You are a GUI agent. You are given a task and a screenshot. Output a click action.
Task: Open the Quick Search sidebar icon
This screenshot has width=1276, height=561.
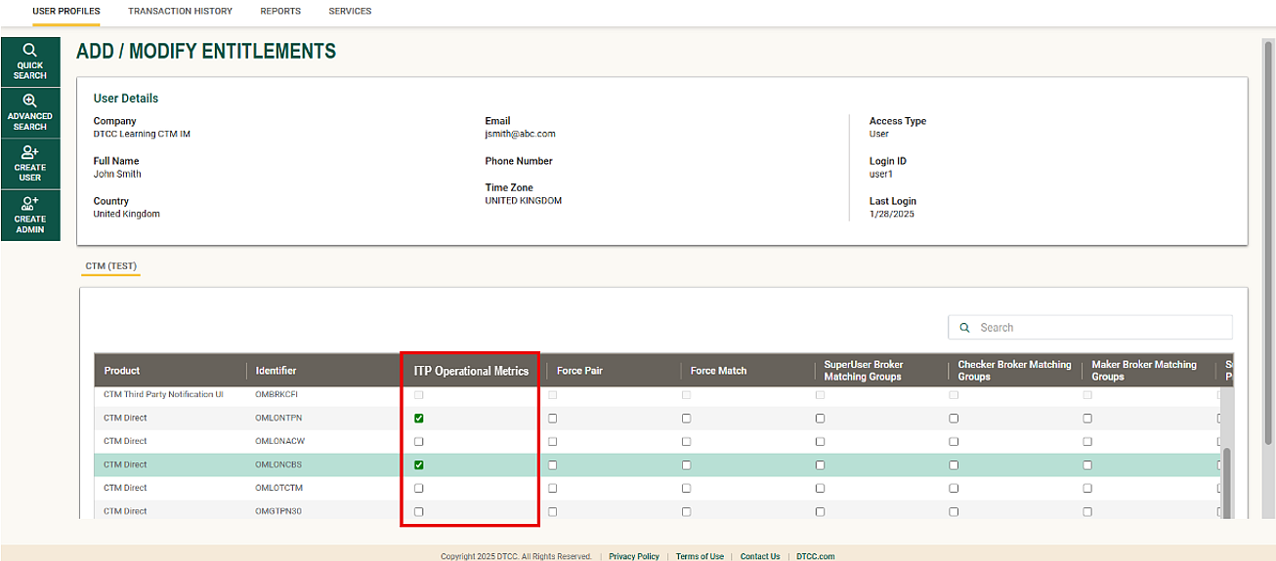30,61
